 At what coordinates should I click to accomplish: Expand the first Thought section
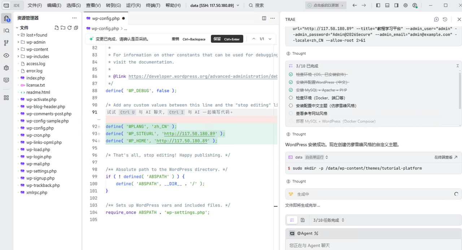[296, 53]
